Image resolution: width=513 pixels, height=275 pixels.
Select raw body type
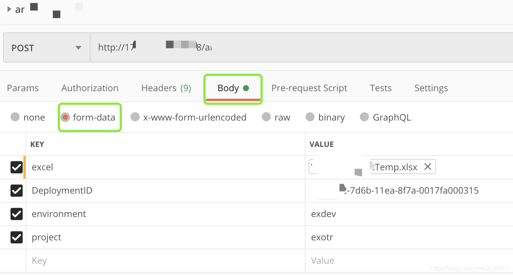[266, 117]
